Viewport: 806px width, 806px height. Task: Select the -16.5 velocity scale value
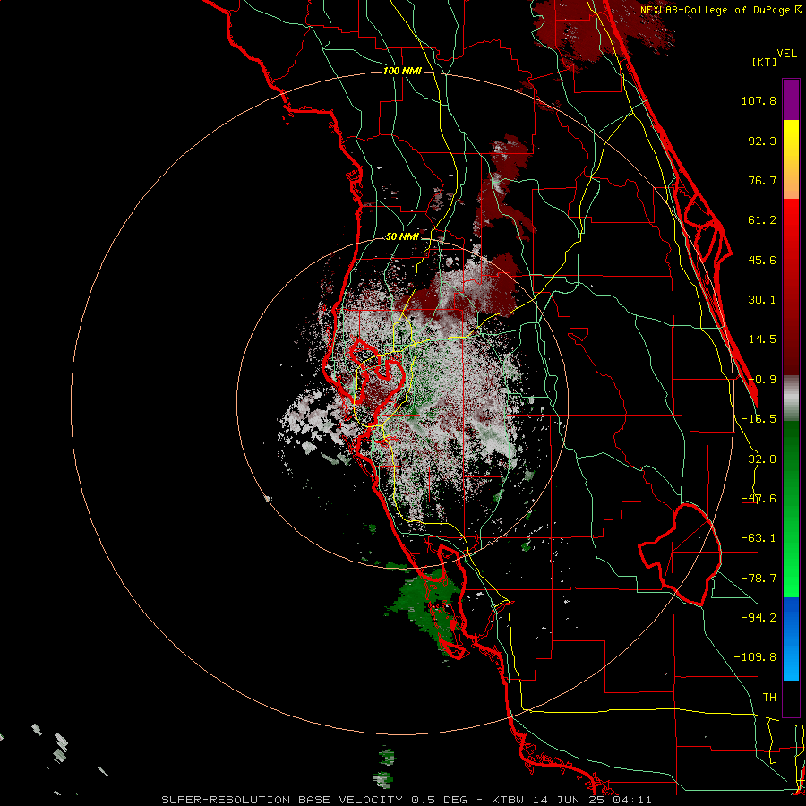[759, 419]
